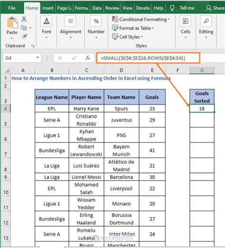Switch to the View tab
The height and width of the screenshot is (248, 225).
[127, 8]
